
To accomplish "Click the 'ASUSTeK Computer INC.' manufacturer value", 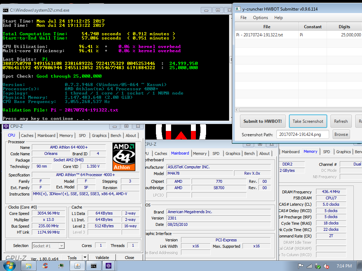I will 218,167.
